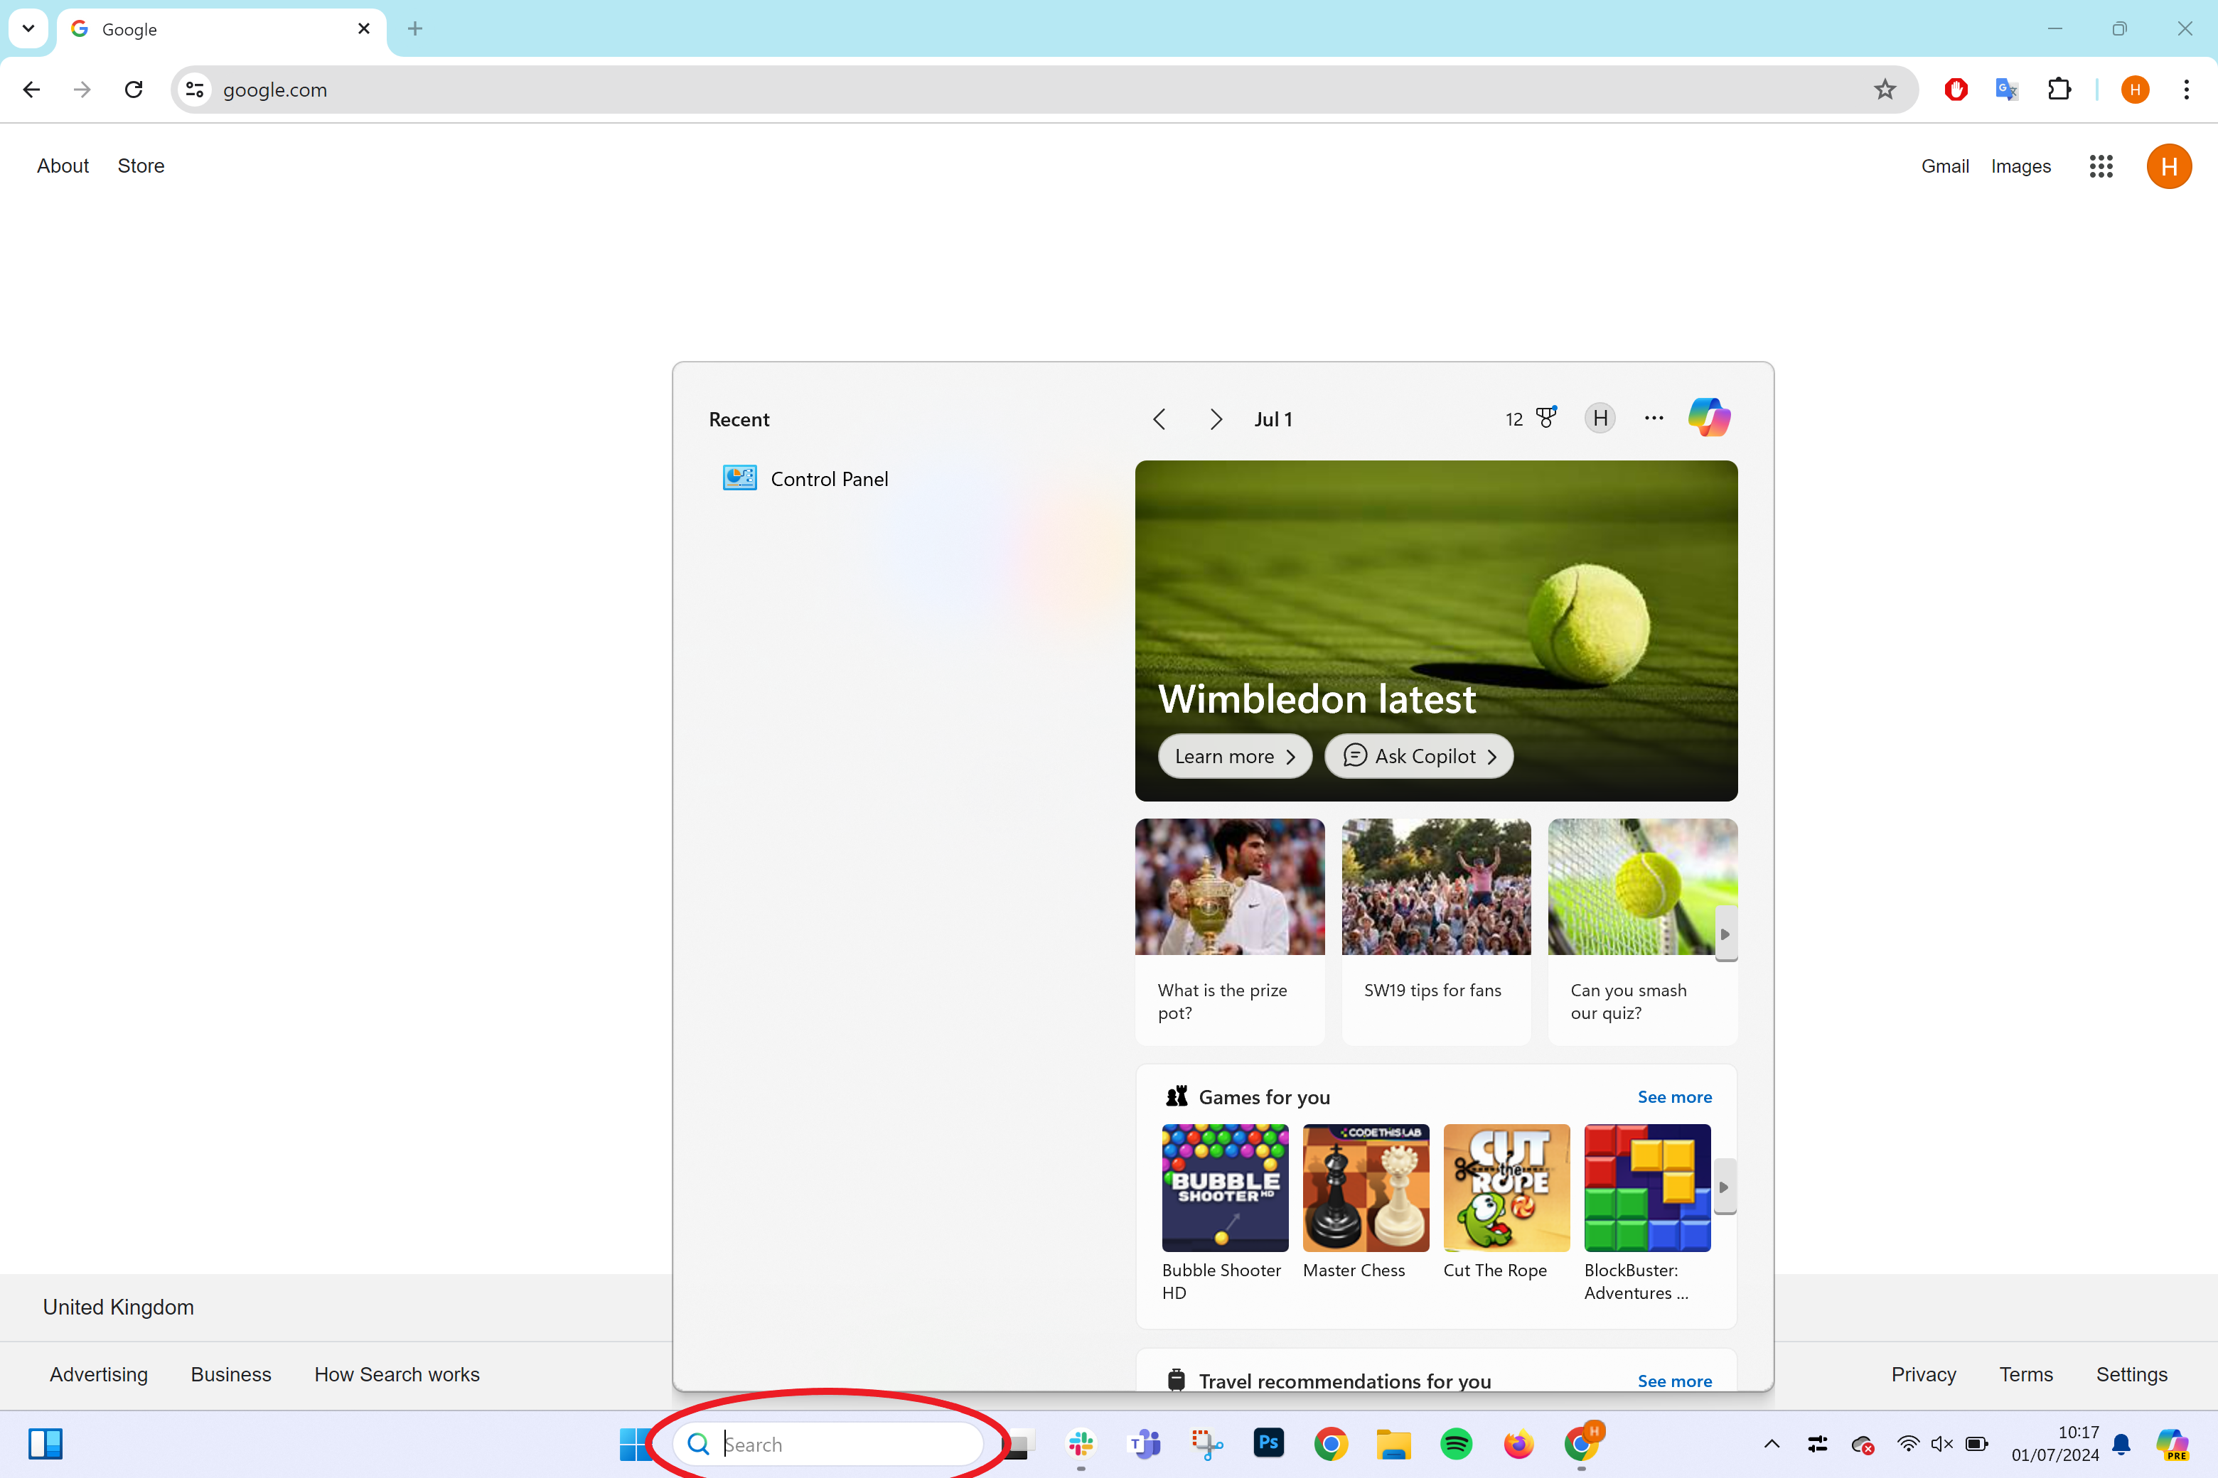Open Firefox from the taskbar
This screenshot has height=1478, width=2218.
[x=1518, y=1443]
